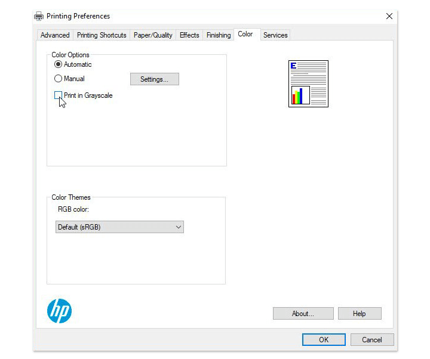430x359 pixels.
Task: Enable Print in Grayscale checkbox
Action: 59,95
